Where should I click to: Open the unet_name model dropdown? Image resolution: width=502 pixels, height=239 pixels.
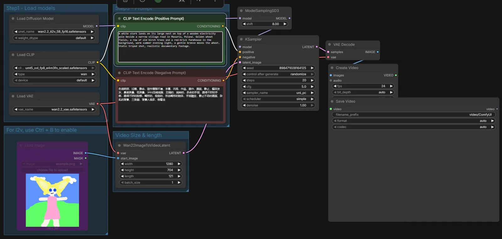(x=54, y=32)
